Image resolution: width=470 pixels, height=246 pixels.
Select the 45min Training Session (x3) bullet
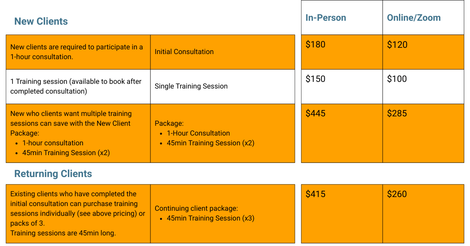pyautogui.click(x=210, y=218)
